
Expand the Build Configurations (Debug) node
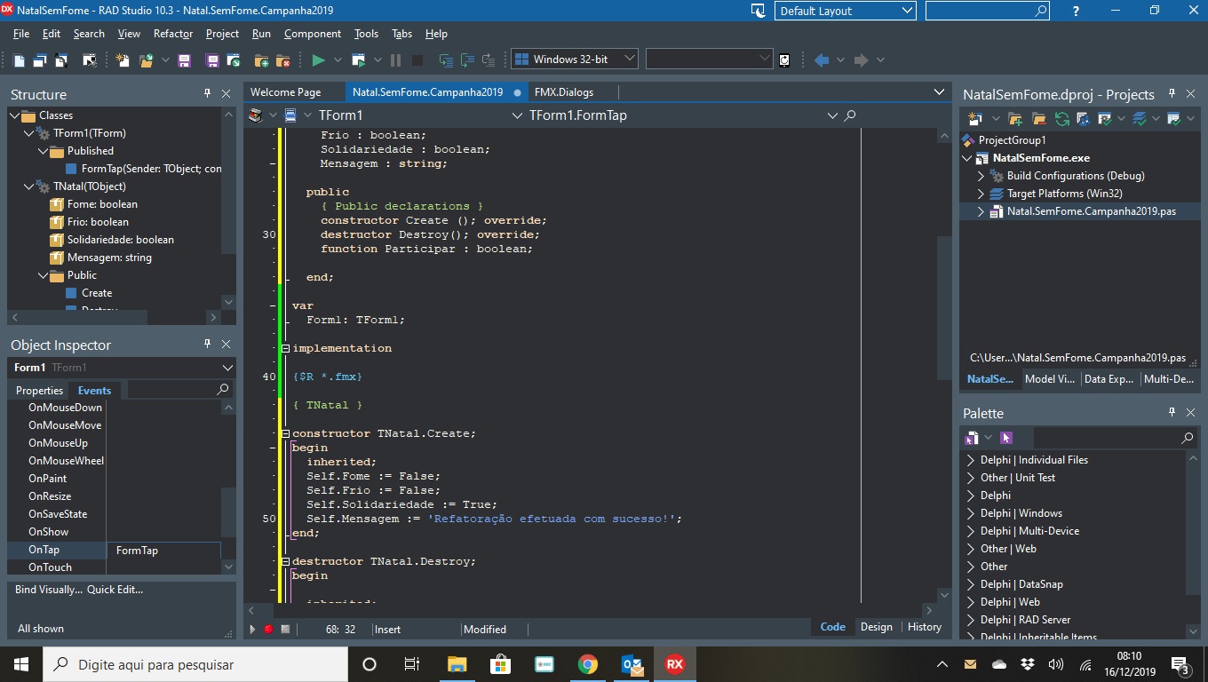tap(981, 176)
